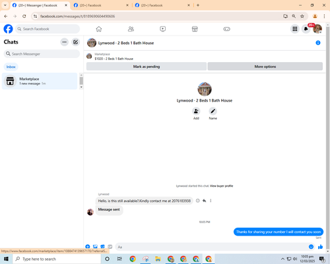The width and height of the screenshot is (330, 264).
Task: Click the facebook.com address bar URL
Action: coord(77,16)
